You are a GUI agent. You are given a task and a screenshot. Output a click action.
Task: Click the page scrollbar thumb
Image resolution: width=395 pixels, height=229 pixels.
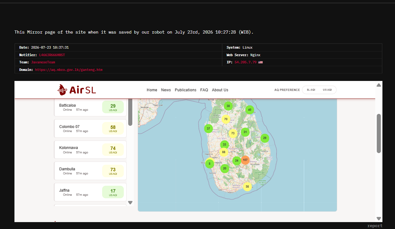coord(379,133)
